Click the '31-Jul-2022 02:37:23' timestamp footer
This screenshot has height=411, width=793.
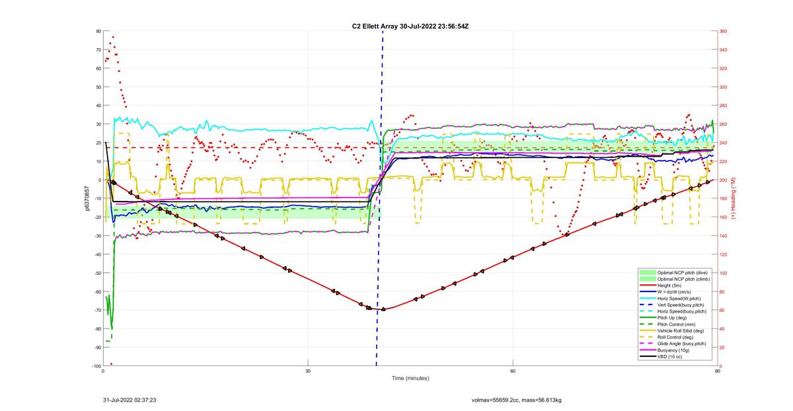(x=130, y=400)
